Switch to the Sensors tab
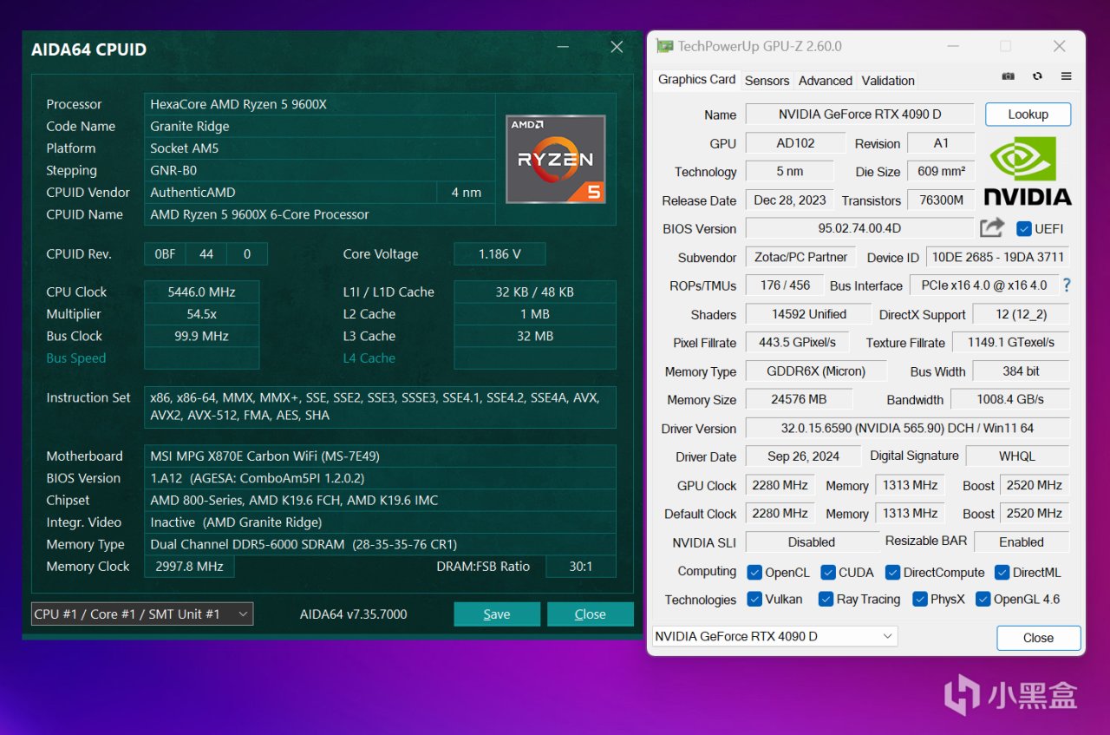1110x735 pixels. (767, 81)
